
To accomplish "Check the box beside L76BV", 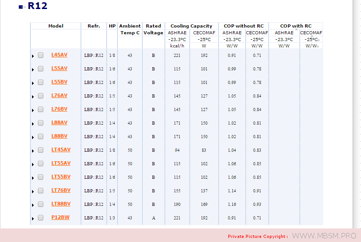I will 41,109.
